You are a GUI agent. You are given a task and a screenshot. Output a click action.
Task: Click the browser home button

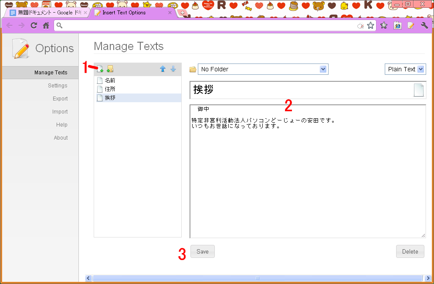point(46,26)
